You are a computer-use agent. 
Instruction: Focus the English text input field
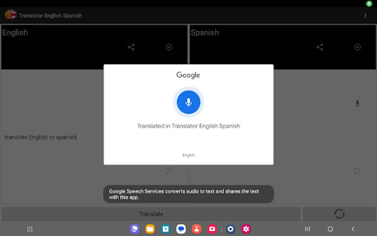click(94, 137)
